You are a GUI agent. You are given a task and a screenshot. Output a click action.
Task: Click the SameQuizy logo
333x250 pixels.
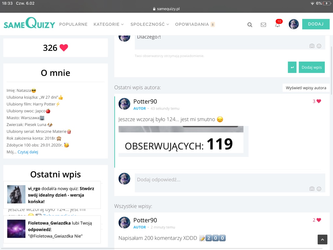tap(29, 24)
